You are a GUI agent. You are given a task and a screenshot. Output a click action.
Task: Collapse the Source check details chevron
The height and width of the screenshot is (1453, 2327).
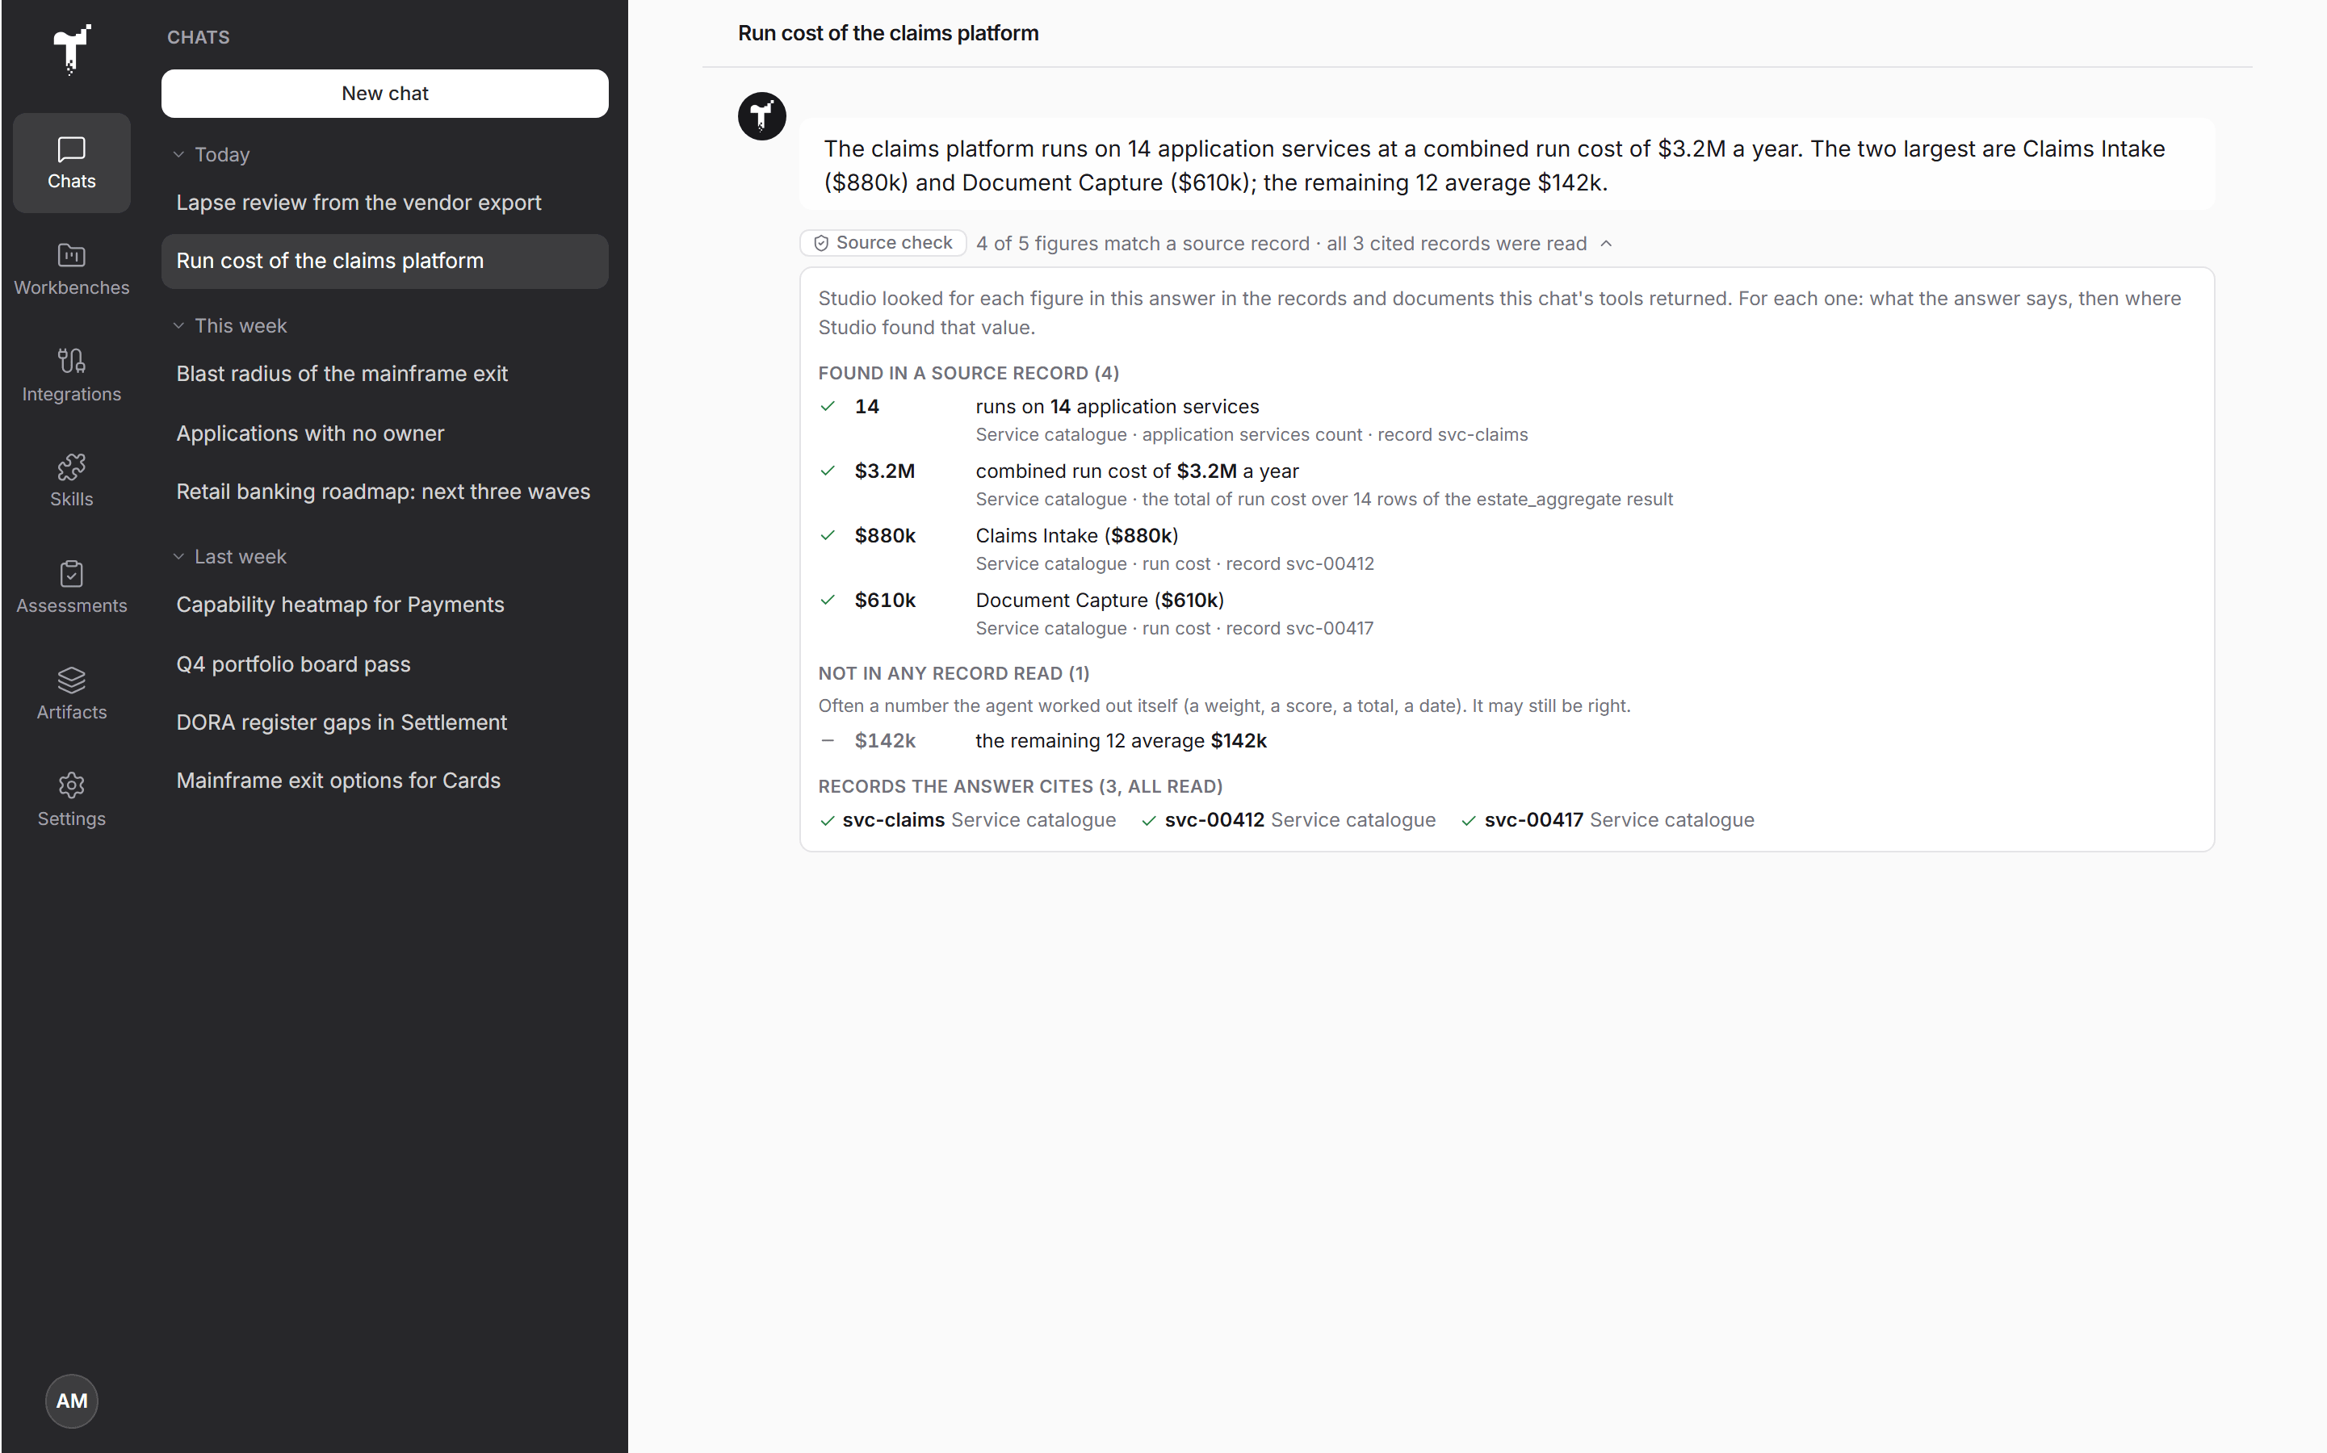click(1606, 243)
